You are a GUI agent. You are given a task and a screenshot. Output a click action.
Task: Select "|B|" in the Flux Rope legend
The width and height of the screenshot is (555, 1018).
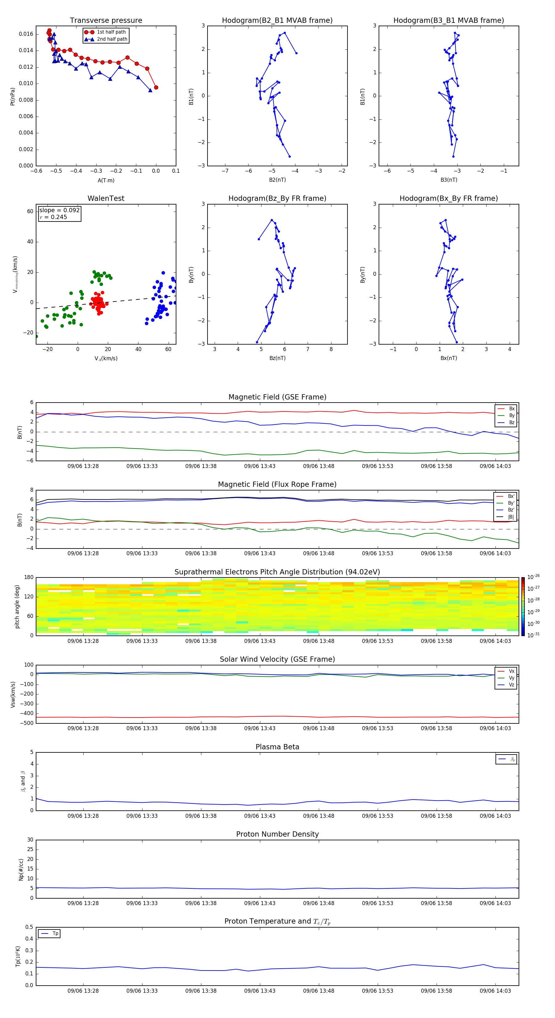point(505,517)
